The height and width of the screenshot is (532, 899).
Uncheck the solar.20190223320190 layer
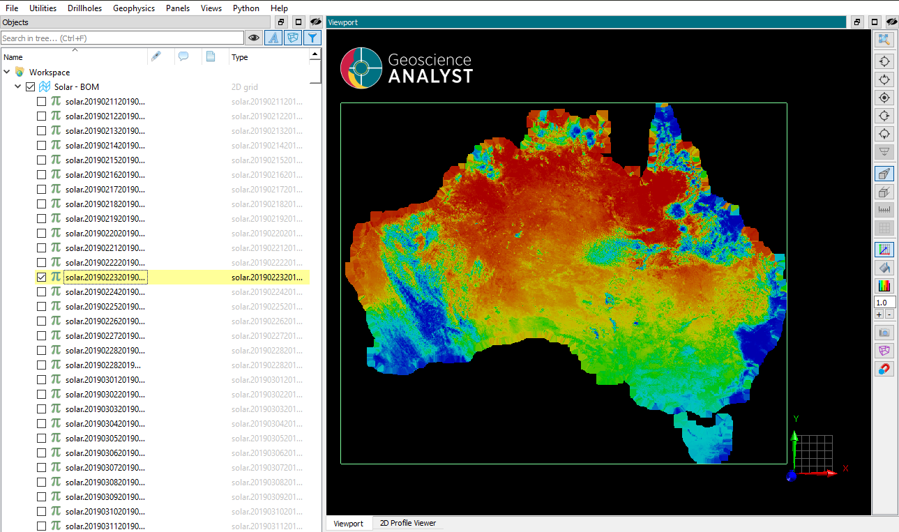point(42,277)
